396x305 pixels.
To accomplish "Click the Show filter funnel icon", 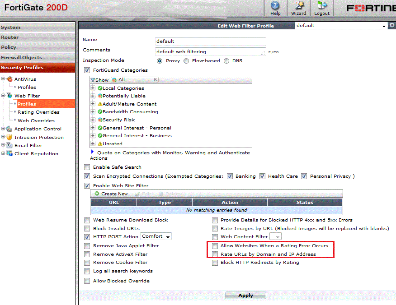I will click(93, 80).
